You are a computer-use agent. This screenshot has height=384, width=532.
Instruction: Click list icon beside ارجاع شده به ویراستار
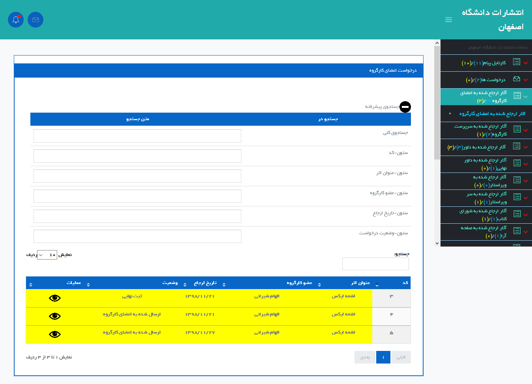pos(517,180)
